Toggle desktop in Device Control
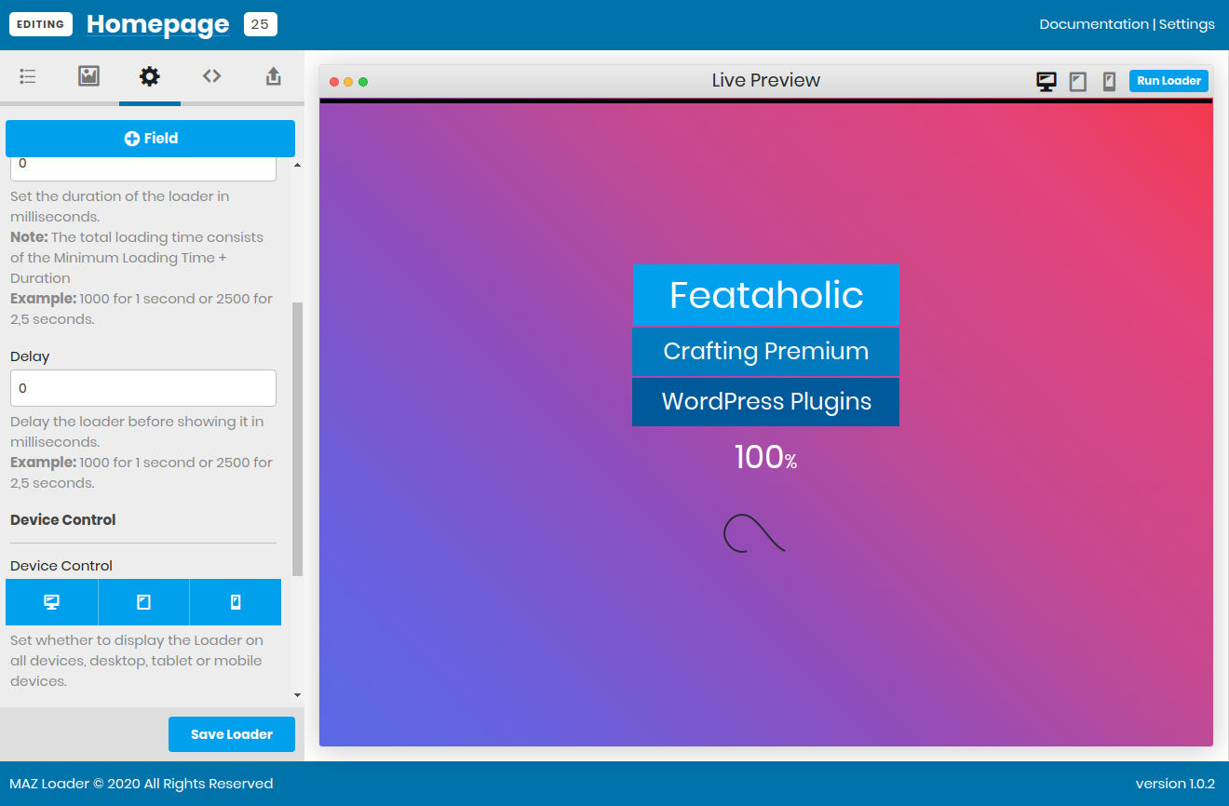This screenshot has width=1229, height=806. tap(52, 602)
